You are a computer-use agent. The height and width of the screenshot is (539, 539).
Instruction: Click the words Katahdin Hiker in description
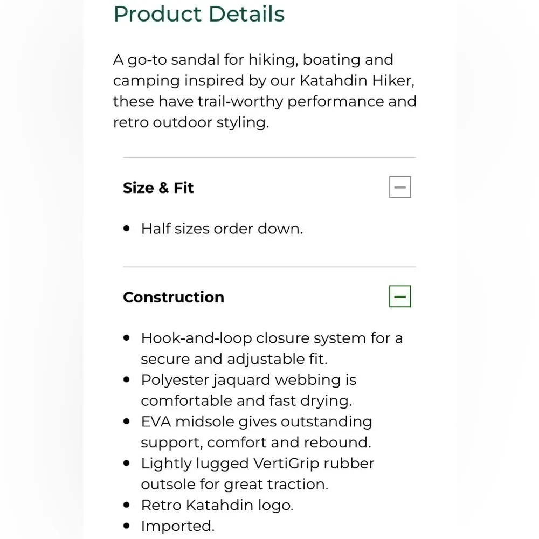tap(357, 80)
